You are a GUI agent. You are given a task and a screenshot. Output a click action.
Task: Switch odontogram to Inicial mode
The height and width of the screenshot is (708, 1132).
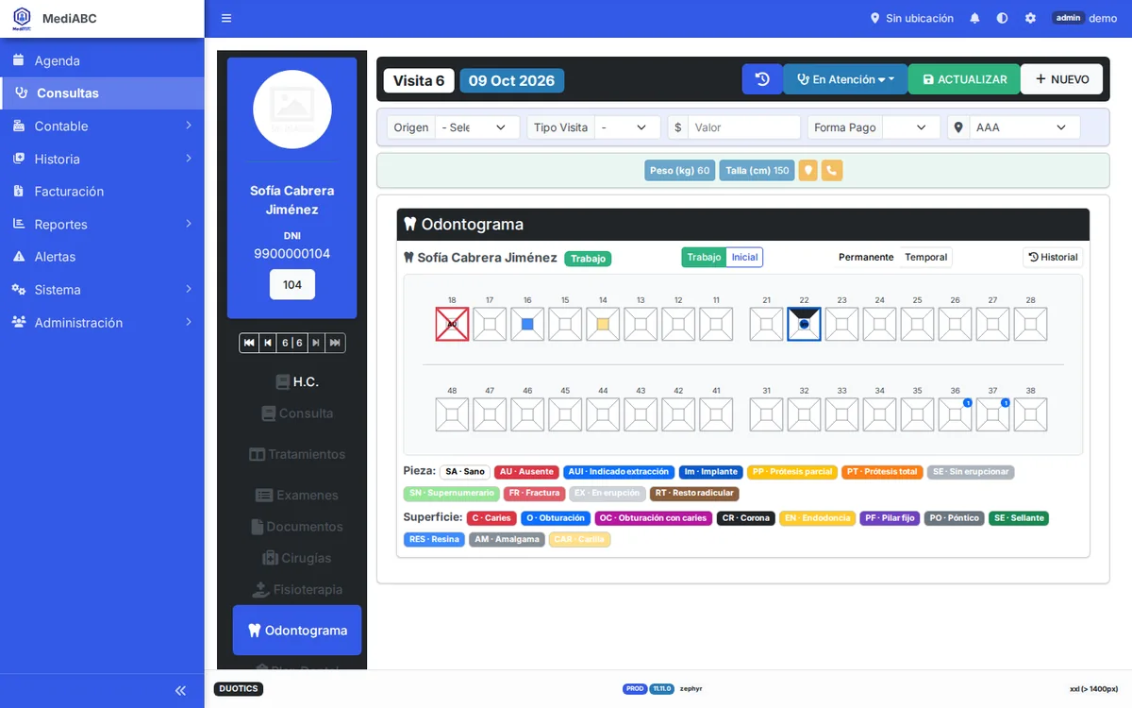coord(744,257)
